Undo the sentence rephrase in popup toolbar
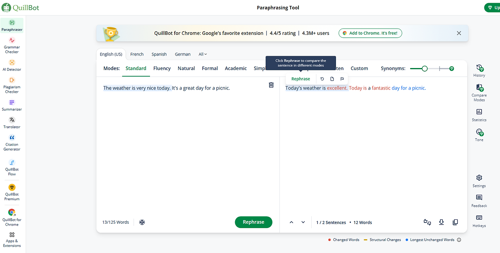 tap(322, 79)
